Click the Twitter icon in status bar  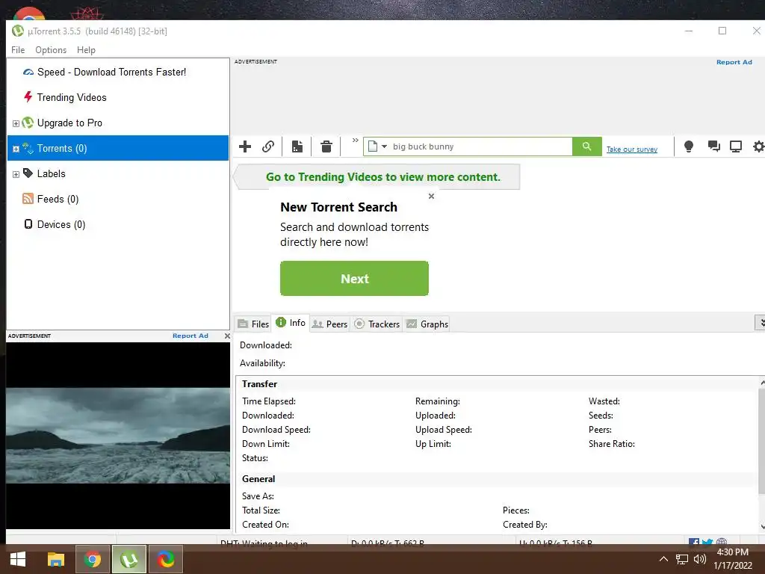click(707, 542)
